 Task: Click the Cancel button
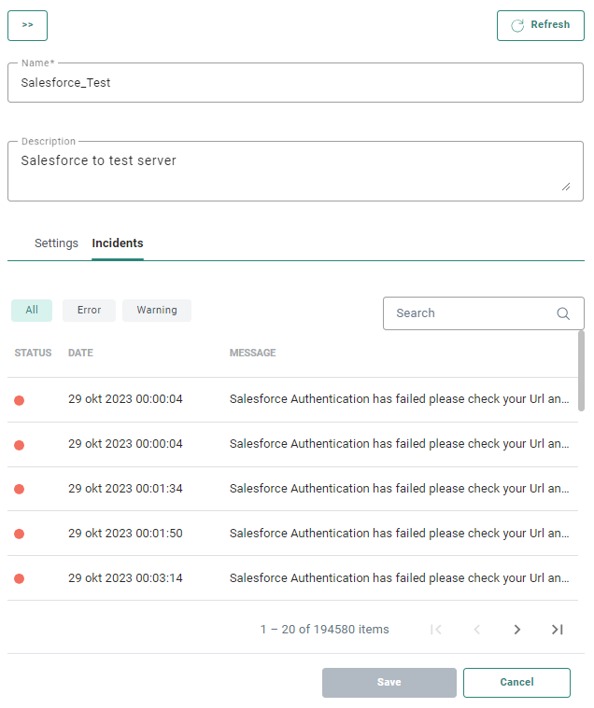point(516,683)
